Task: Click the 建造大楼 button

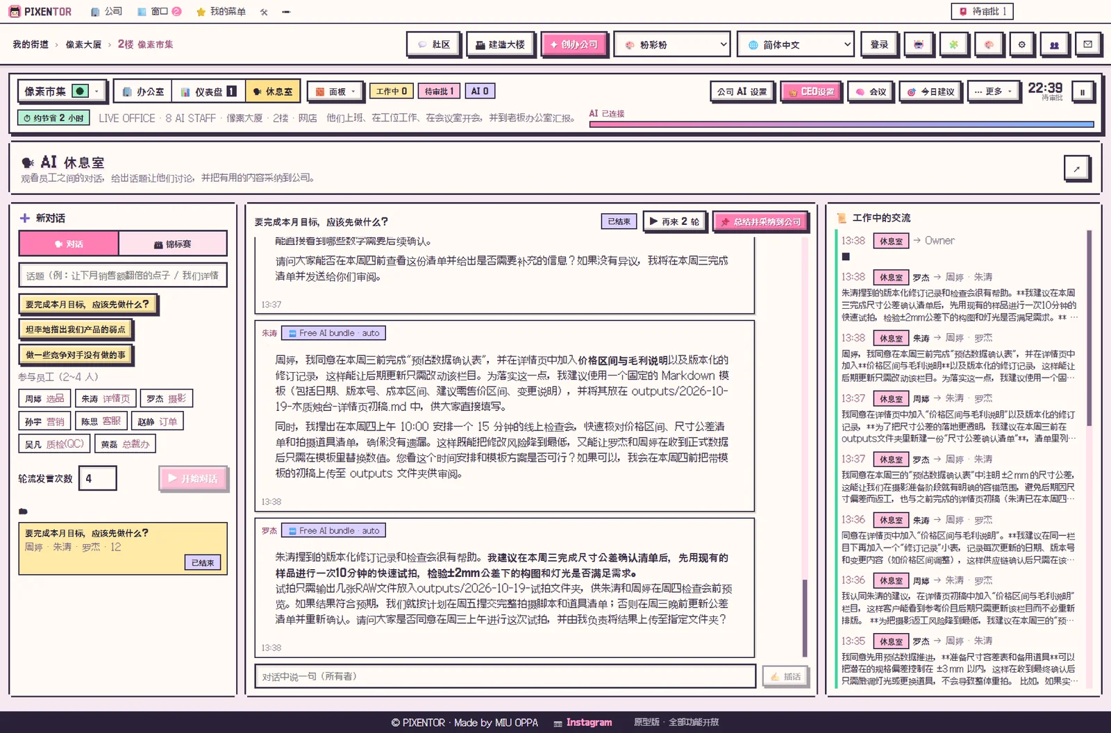Action: coord(500,44)
